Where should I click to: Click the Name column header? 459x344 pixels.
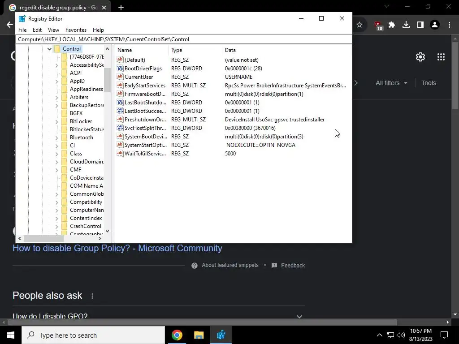pyautogui.click(x=142, y=50)
